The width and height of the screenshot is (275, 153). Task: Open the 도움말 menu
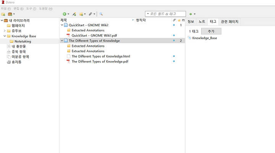click(45, 9)
